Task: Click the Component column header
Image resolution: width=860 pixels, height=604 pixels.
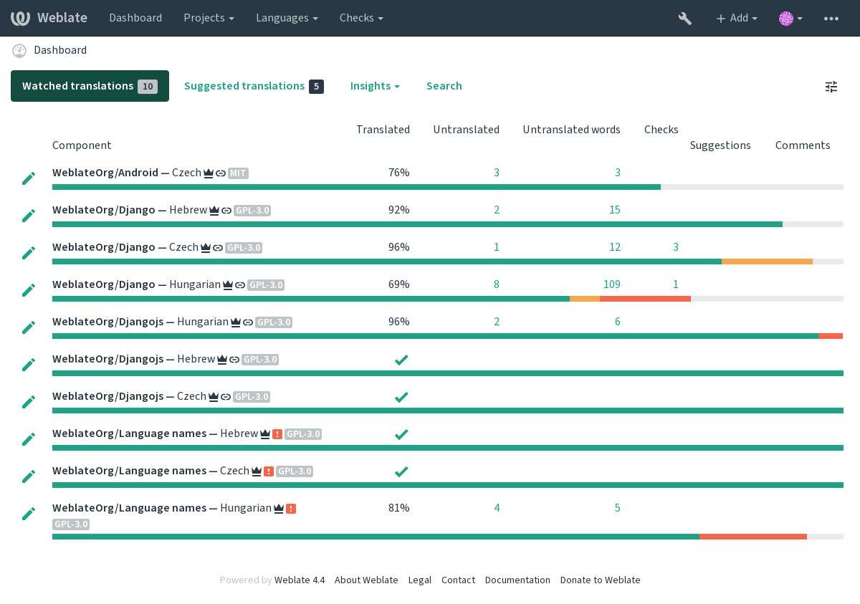Action: tap(82, 145)
